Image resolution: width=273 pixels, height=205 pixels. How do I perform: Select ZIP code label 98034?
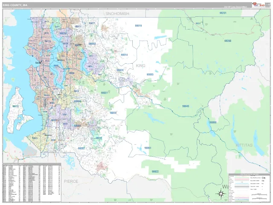point(63,33)
